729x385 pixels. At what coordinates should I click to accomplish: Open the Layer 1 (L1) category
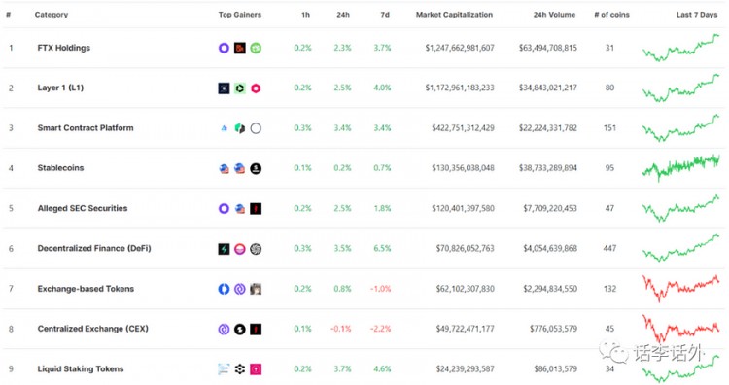tap(60, 87)
